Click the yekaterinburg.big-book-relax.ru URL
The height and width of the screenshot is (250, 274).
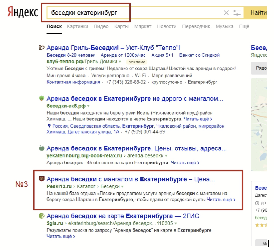[84, 156]
